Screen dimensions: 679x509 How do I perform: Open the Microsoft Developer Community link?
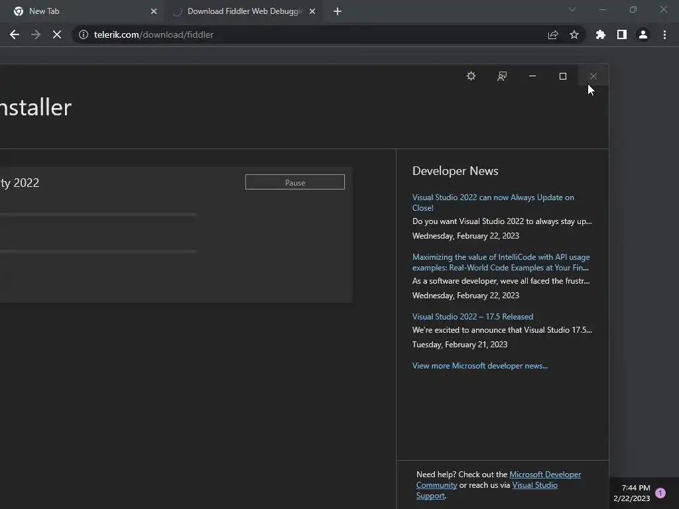[498, 480]
